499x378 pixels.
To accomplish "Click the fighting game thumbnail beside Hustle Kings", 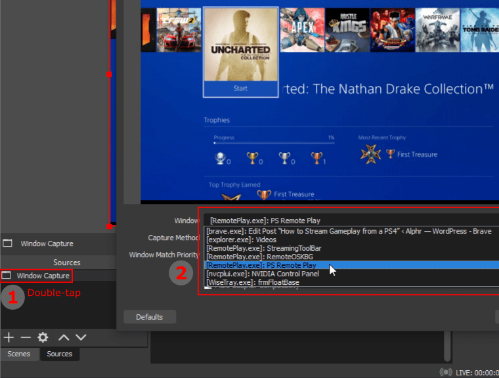I will 393,30.
